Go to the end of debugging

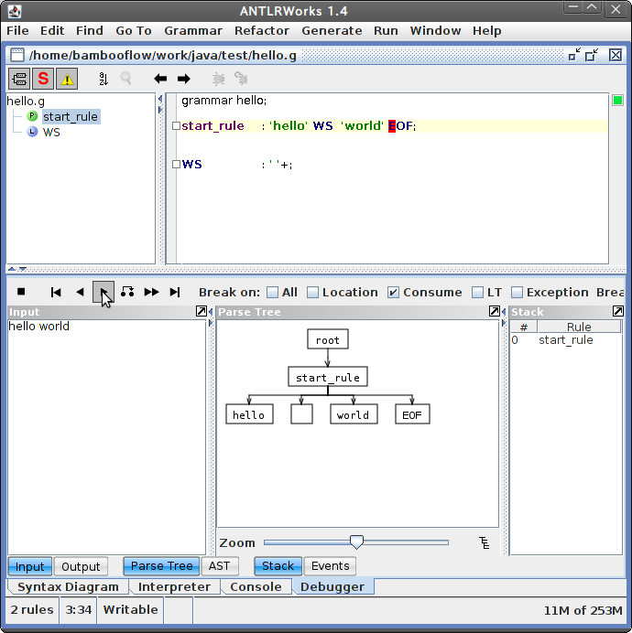(175, 292)
